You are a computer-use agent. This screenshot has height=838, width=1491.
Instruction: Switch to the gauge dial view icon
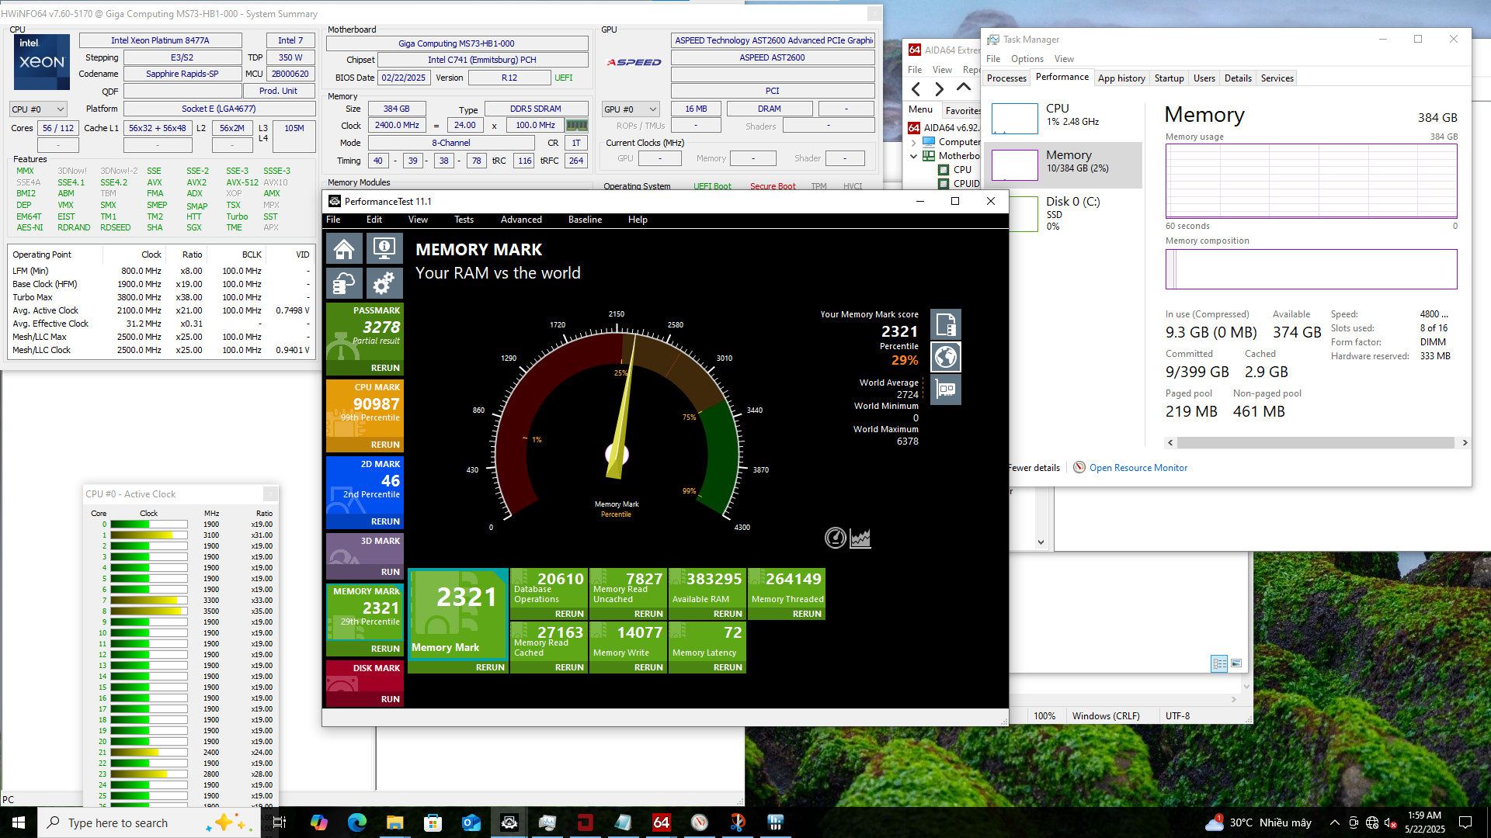pyautogui.click(x=835, y=538)
